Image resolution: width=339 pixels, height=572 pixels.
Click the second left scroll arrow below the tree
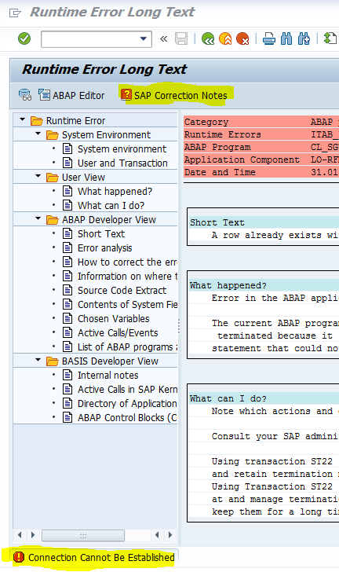point(157,535)
